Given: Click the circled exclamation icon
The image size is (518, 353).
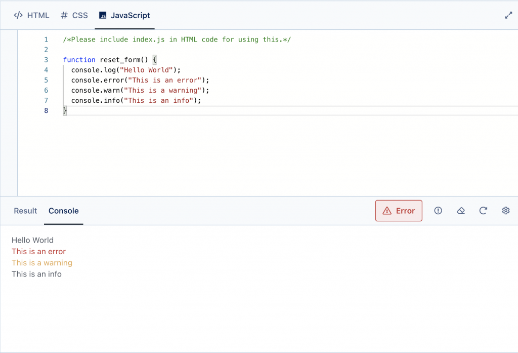Looking at the screenshot, I should pos(438,211).
